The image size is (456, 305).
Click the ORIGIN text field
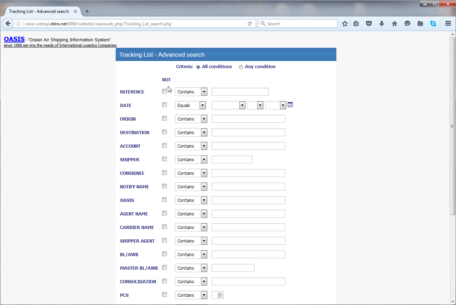[x=249, y=119]
